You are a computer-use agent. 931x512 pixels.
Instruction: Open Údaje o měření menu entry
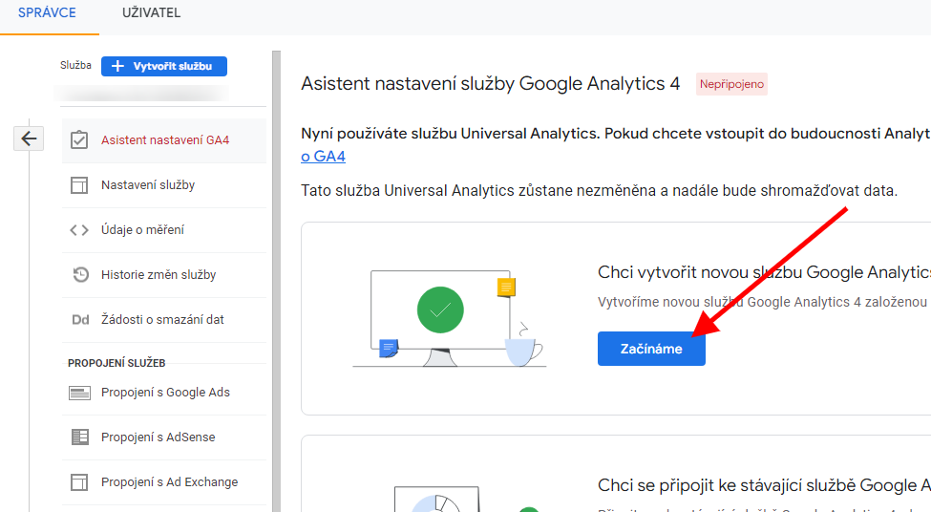pos(143,230)
